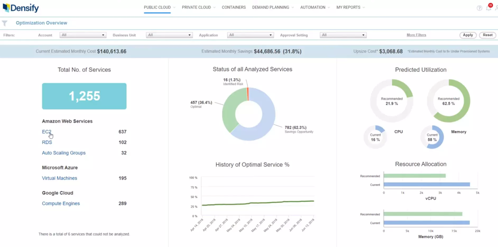Open the notifications bell icon
This screenshot has width=498, height=247.
point(489,7)
